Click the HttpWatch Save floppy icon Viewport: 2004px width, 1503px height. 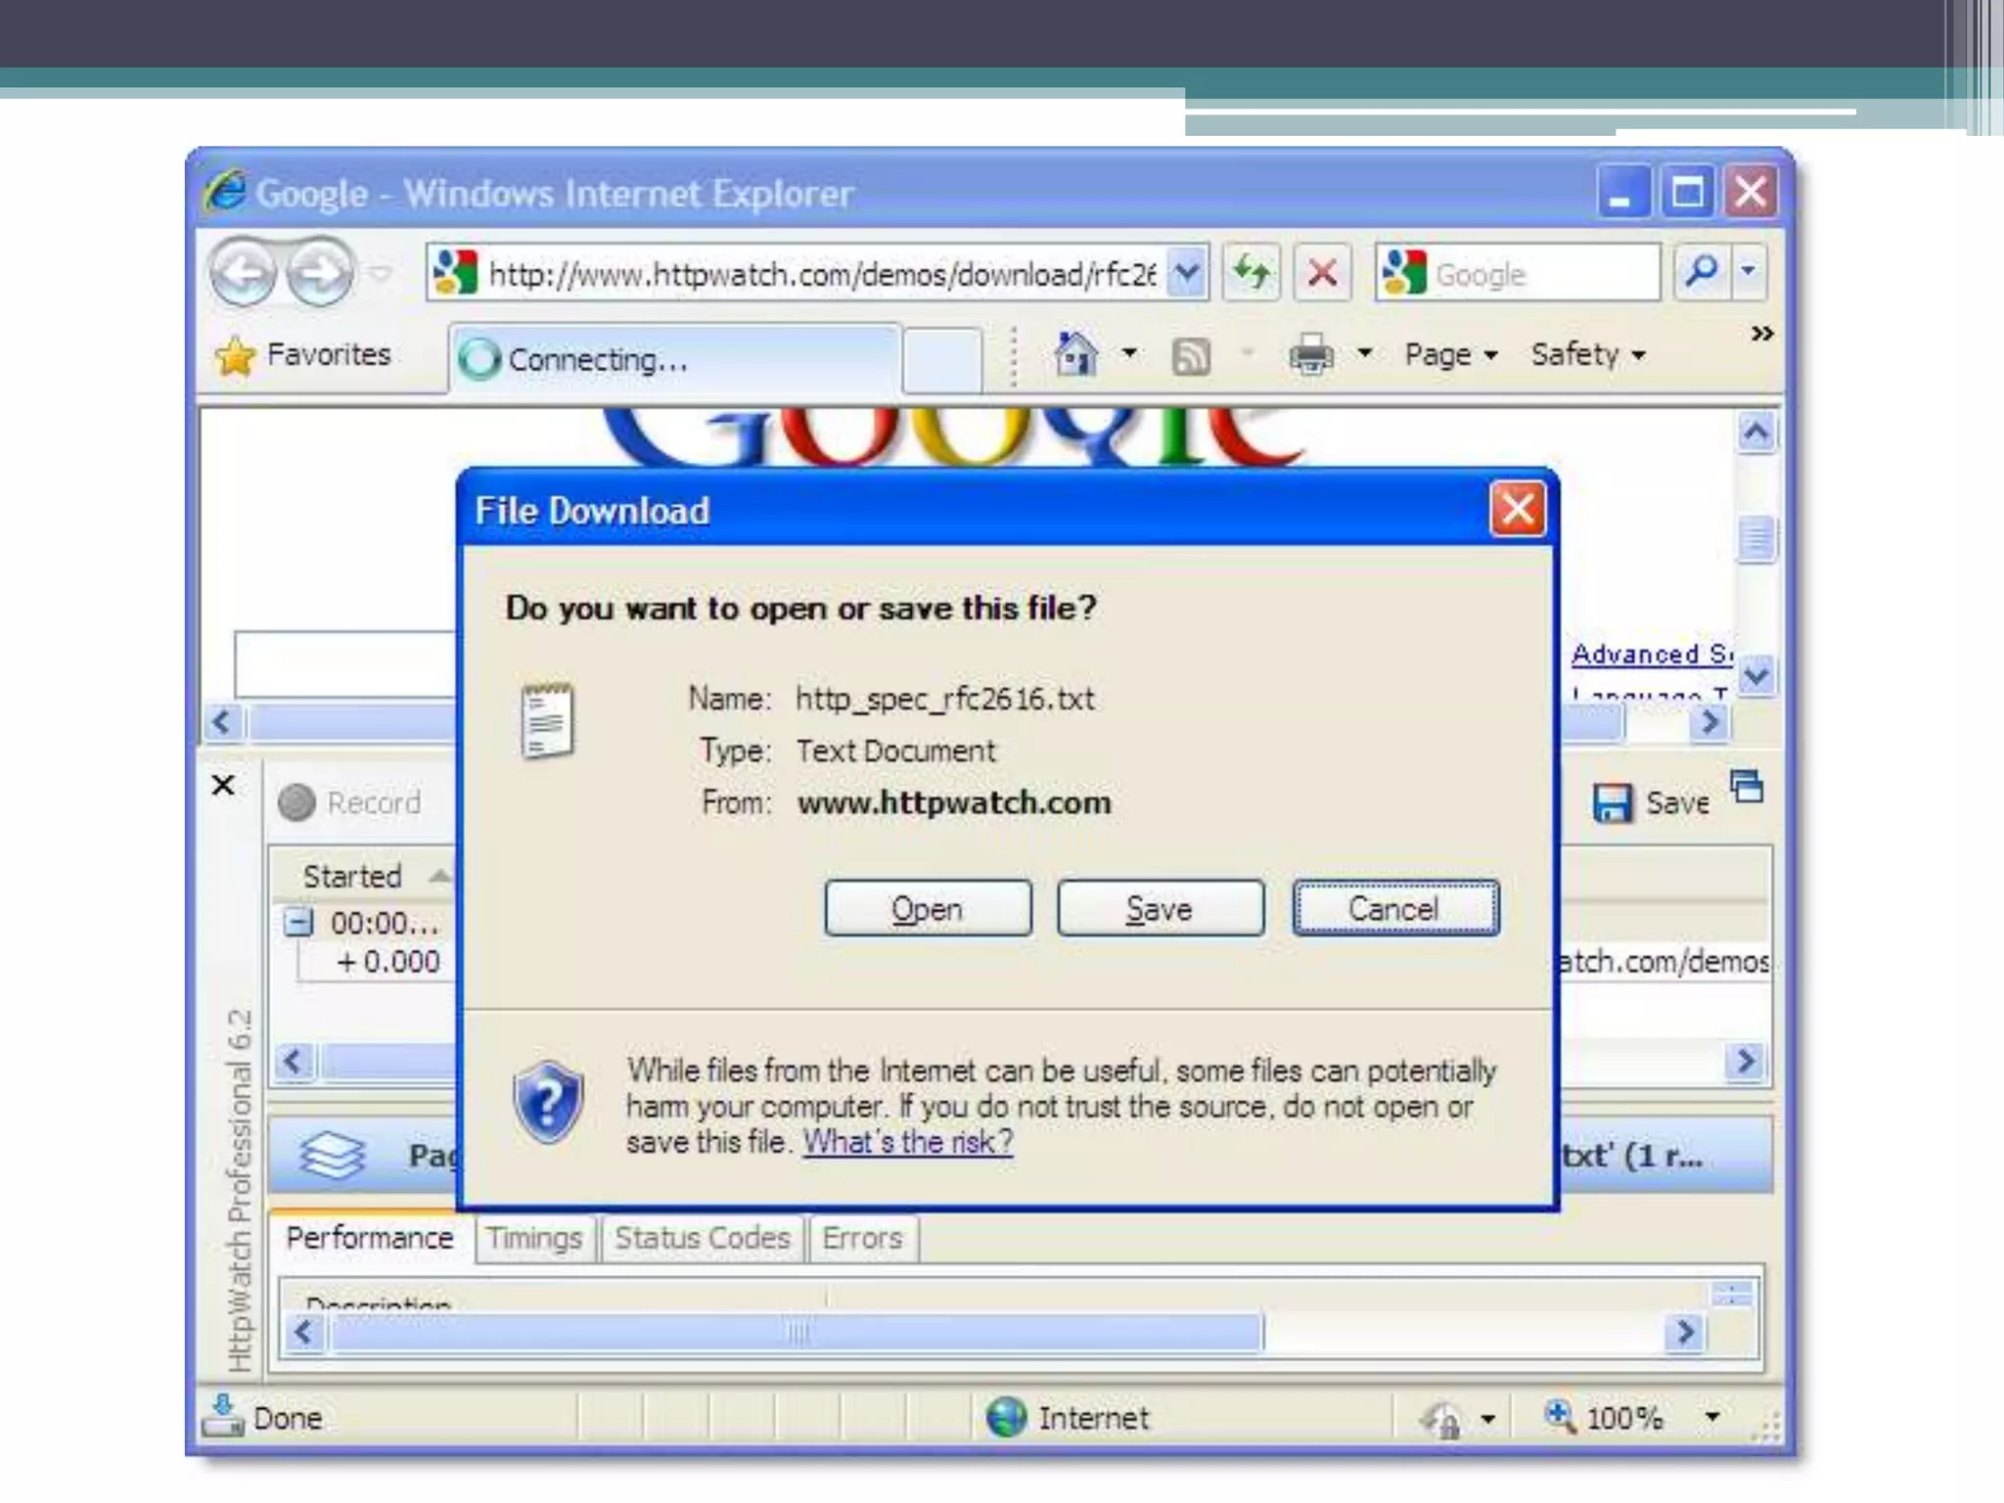click(x=1613, y=803)
